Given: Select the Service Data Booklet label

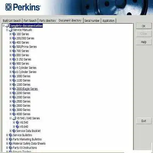Looking at the screenshot, I should pos(28,131).
